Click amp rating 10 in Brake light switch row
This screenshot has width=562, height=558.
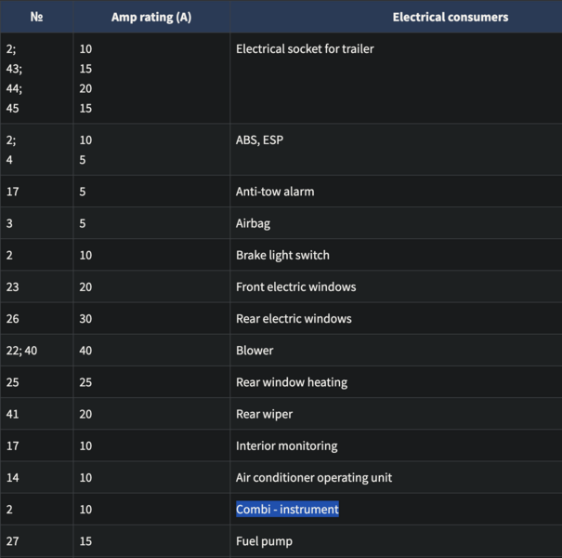[85, 255]
